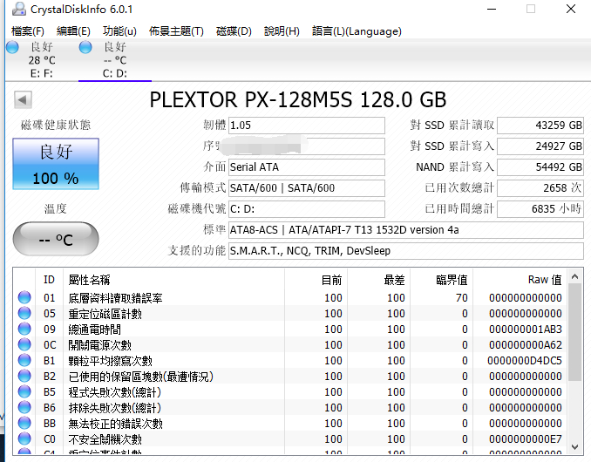Image resolution: width=591 pixels, height=462 pixels.
Task: Click the 最差 column header
Action: (x=379, y=280)
